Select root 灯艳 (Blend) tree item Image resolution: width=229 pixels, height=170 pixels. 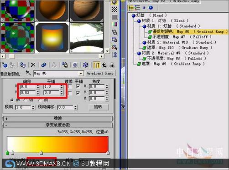click(x=149, y=15)
